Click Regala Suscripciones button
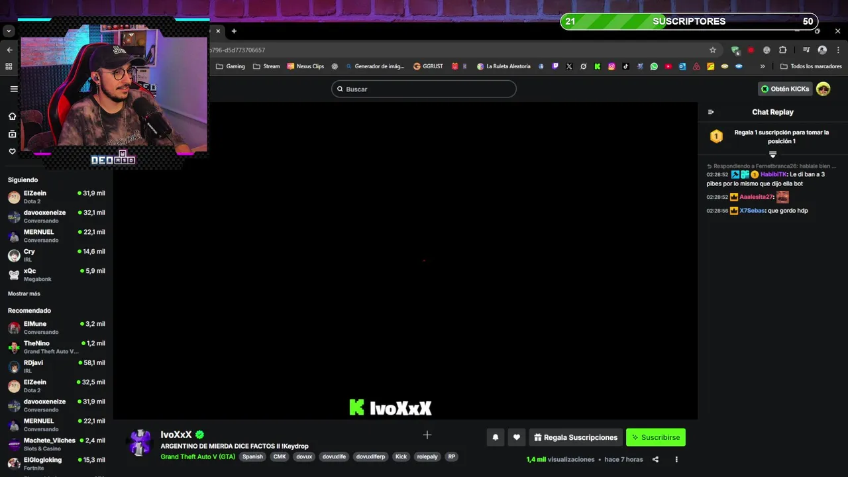Viewport: 848px width, 477px height. click(576, 437)
